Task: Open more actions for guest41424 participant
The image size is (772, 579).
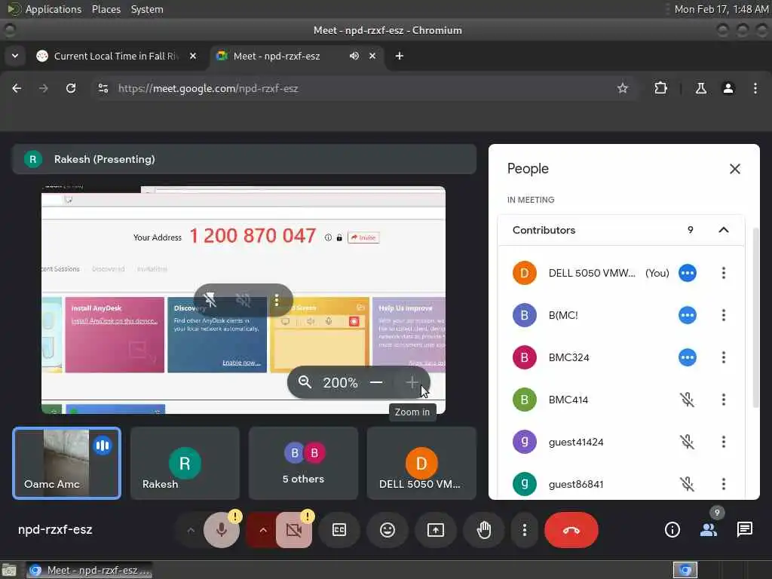Action: 723,442
